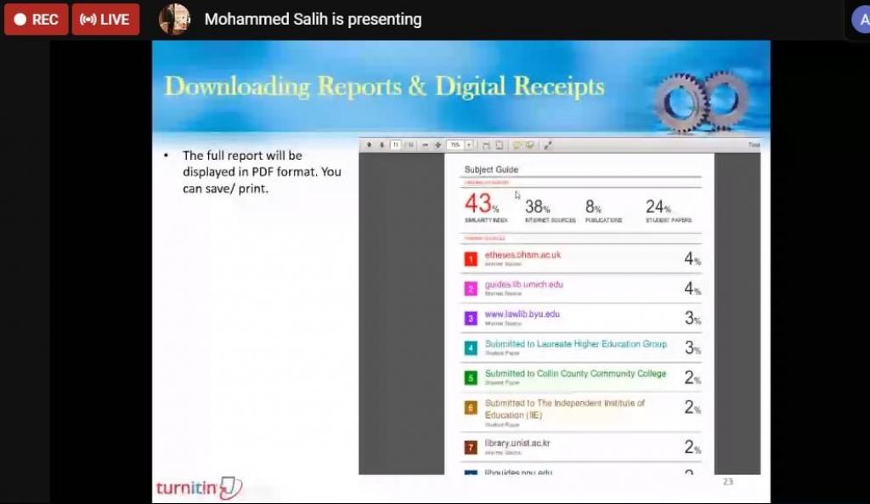Select Submitted to Laureate Higher Education Group

pos(575,344)
